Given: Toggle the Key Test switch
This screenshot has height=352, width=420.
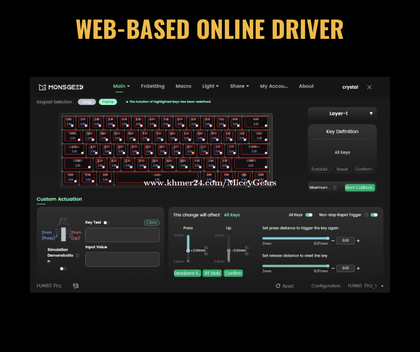Looking at the screenshot, I should tap(107, 222).
